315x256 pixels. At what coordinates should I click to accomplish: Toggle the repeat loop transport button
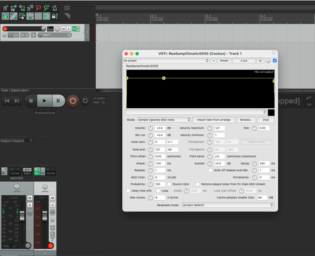(x=85, y=101)
